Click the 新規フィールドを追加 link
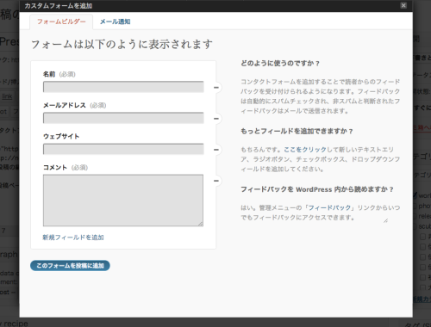 click(x=73, y=238)
